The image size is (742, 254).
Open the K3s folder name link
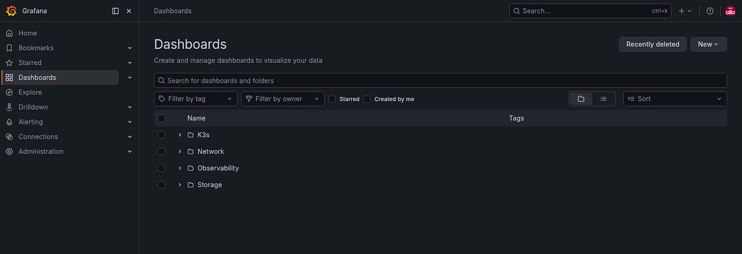203,135
